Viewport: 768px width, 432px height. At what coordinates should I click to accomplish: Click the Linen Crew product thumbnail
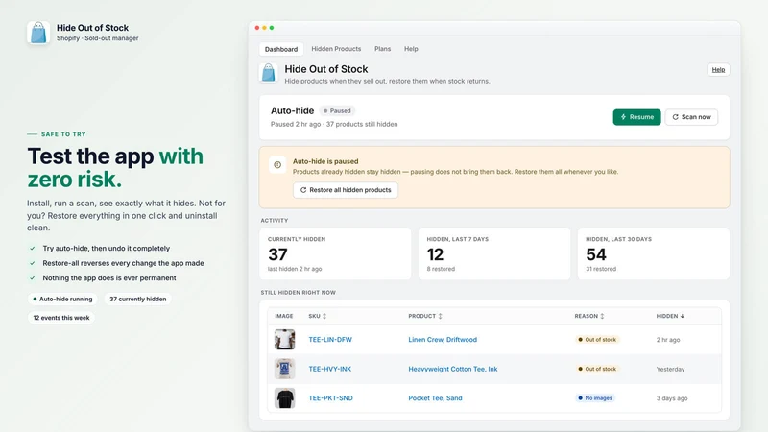(284, 340)
